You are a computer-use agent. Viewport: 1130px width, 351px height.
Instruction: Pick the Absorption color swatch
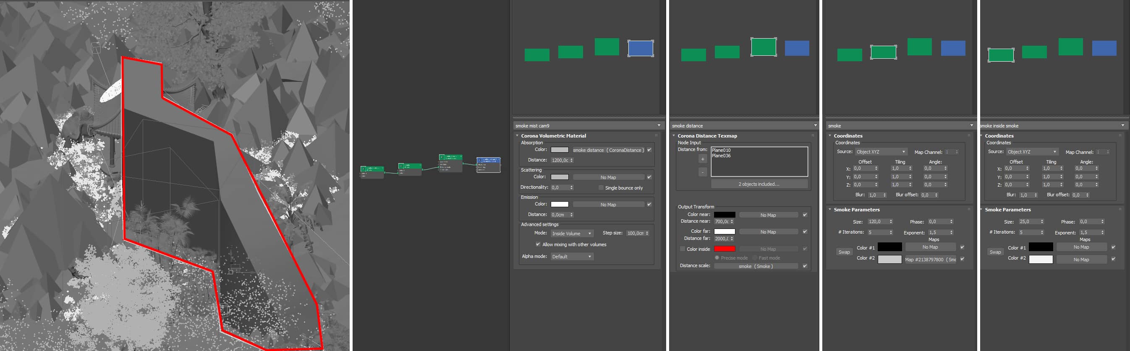click(559, 150)
